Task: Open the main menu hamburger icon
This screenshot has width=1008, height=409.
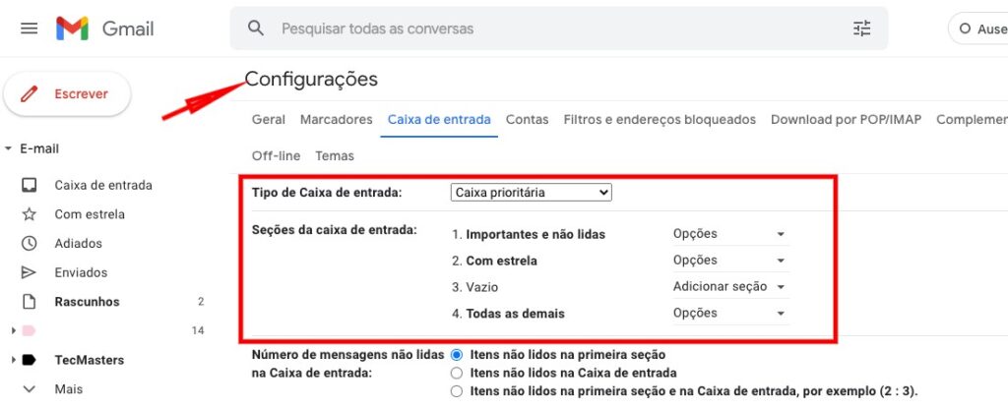Action: pos(30,29)
